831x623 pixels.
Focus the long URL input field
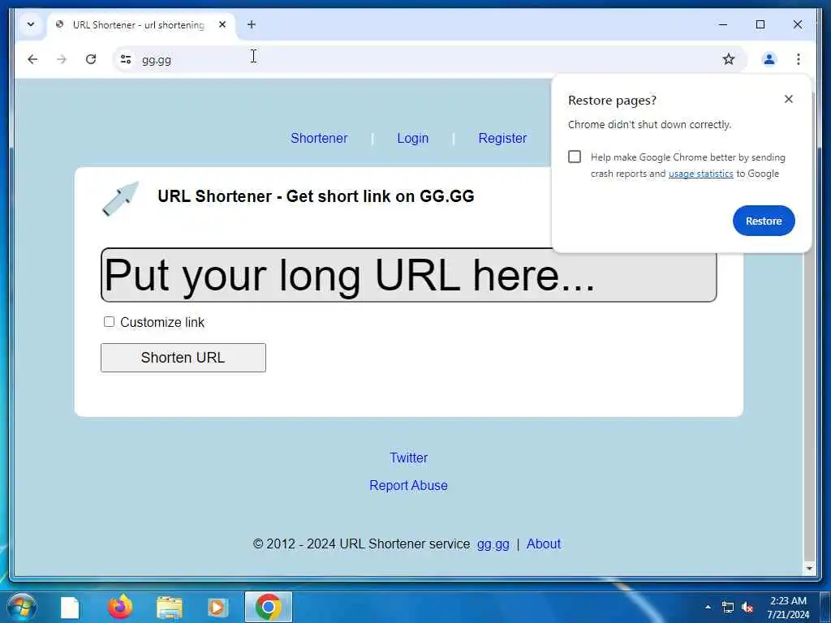[409, 275]
